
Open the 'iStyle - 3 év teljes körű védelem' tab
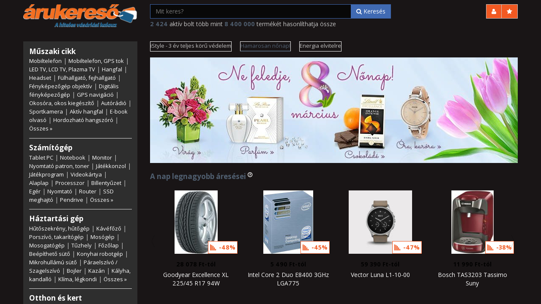tap(191, 46)
